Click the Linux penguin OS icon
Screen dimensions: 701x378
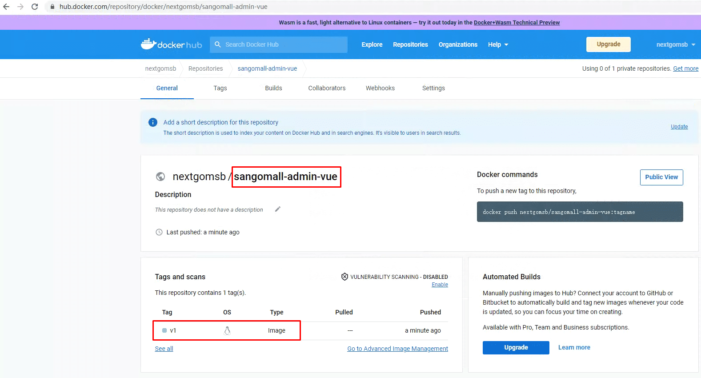tap(227, 330)
